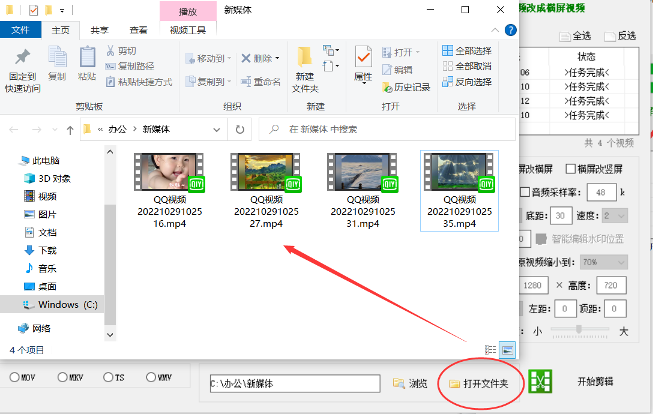
Task: Click the navigation pane scrollbar track
Action: (x=110, y=242)
